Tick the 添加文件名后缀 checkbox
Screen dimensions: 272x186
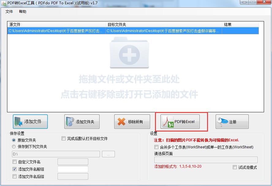pos(15,177)
